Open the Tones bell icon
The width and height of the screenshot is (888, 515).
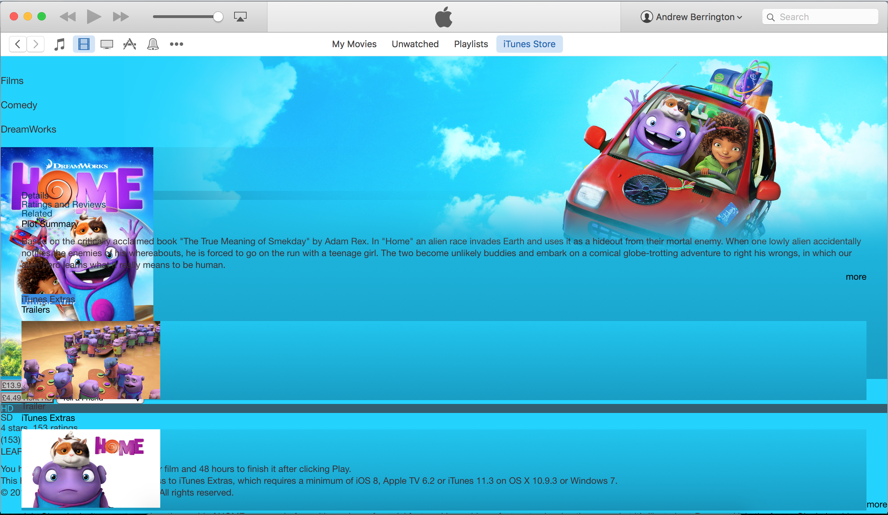pyautogui.click(x=153, y=44)
